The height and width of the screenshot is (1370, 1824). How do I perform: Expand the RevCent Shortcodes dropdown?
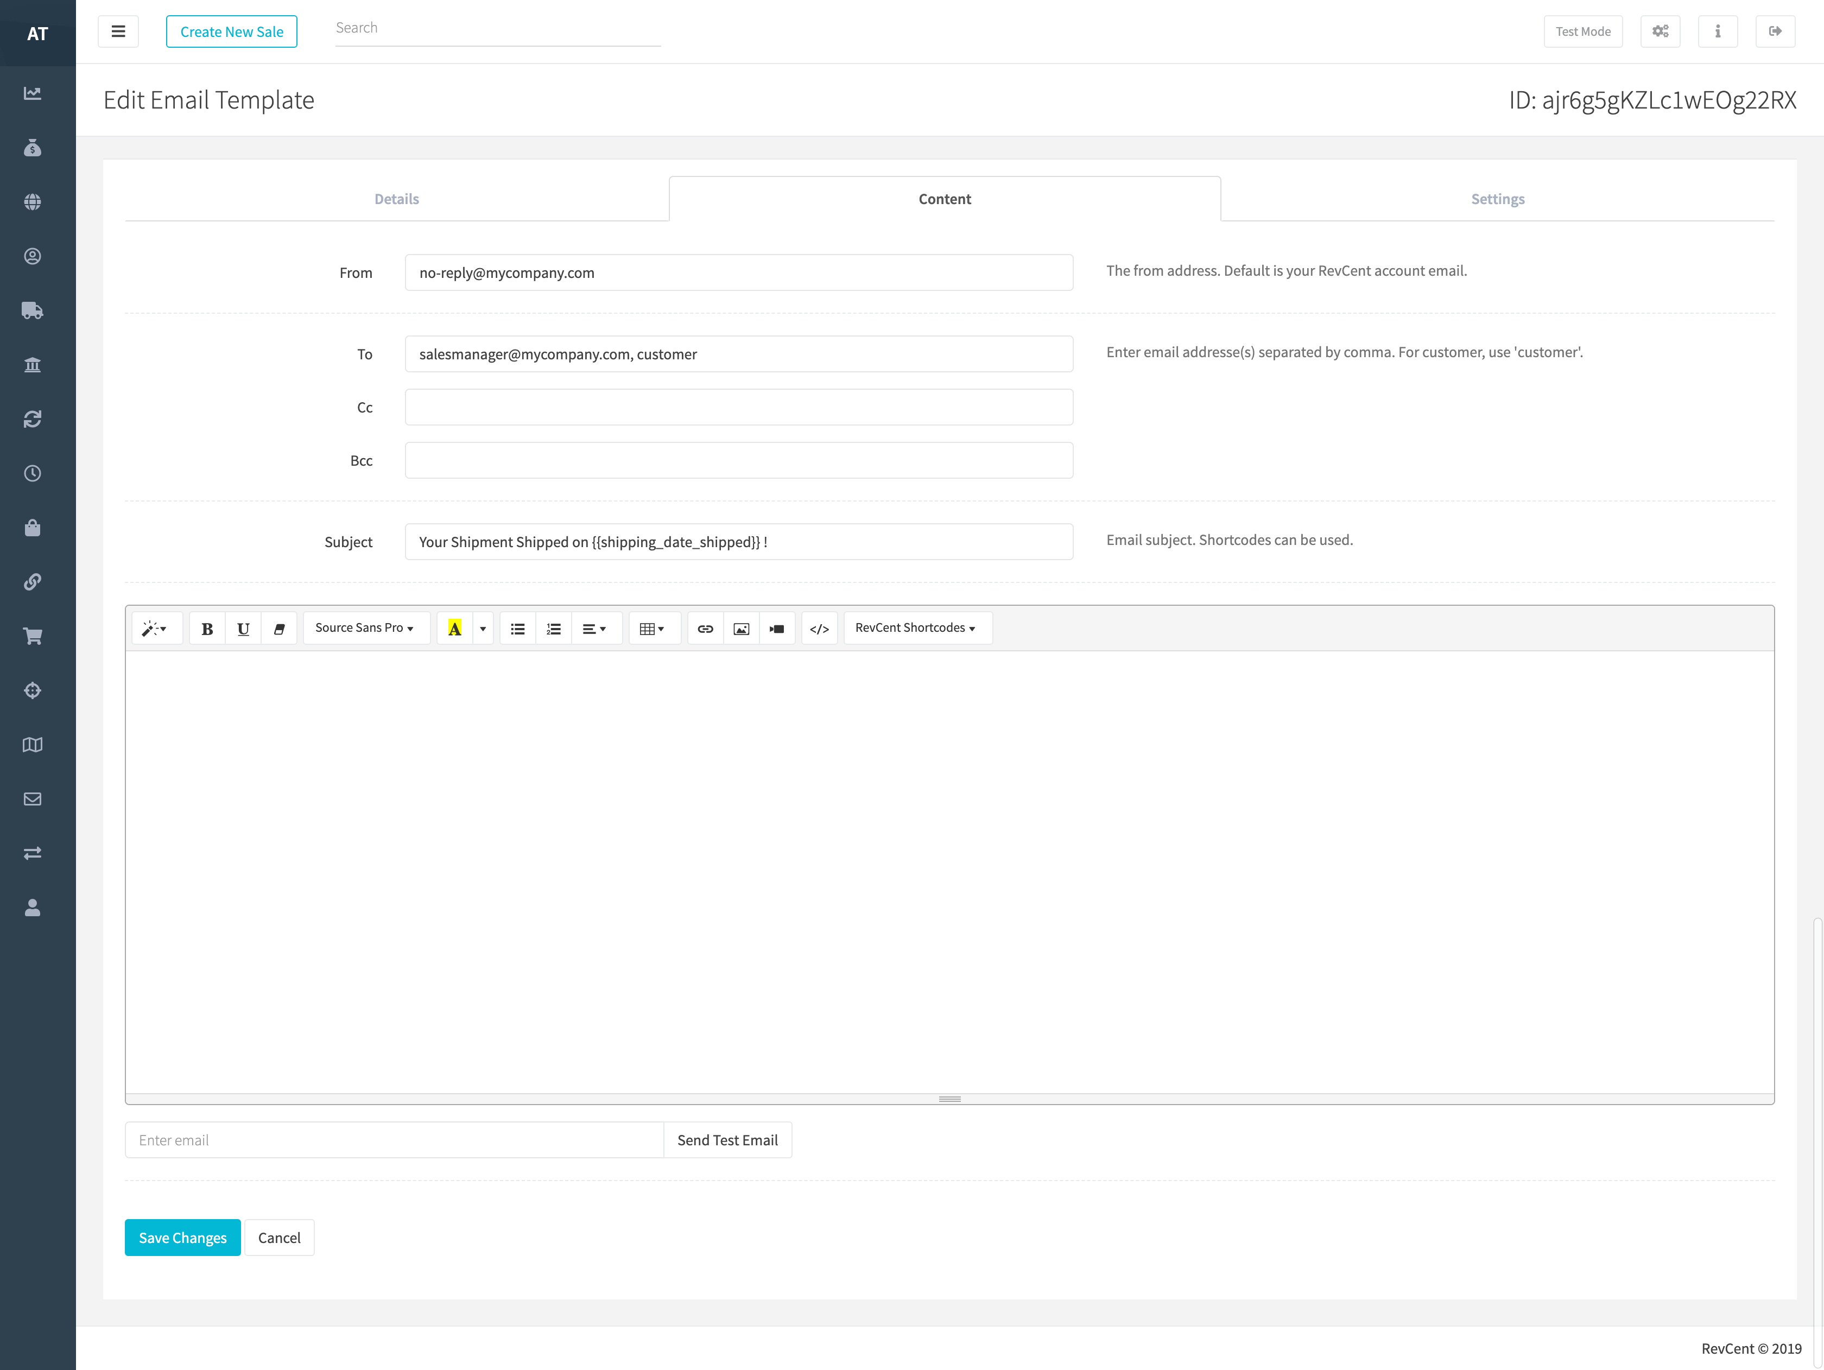tap(915, 628)
